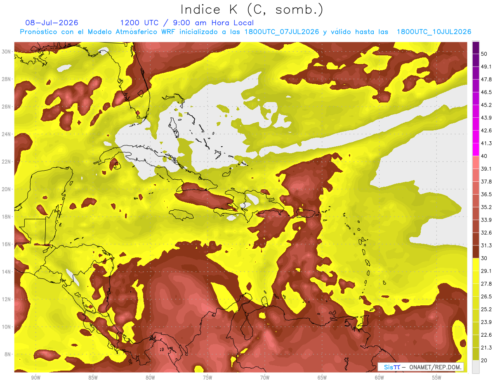The height and width of the screenshot is (383, 495).
Task: Click the color scale value 22.6
Action: tap(486, 335)
